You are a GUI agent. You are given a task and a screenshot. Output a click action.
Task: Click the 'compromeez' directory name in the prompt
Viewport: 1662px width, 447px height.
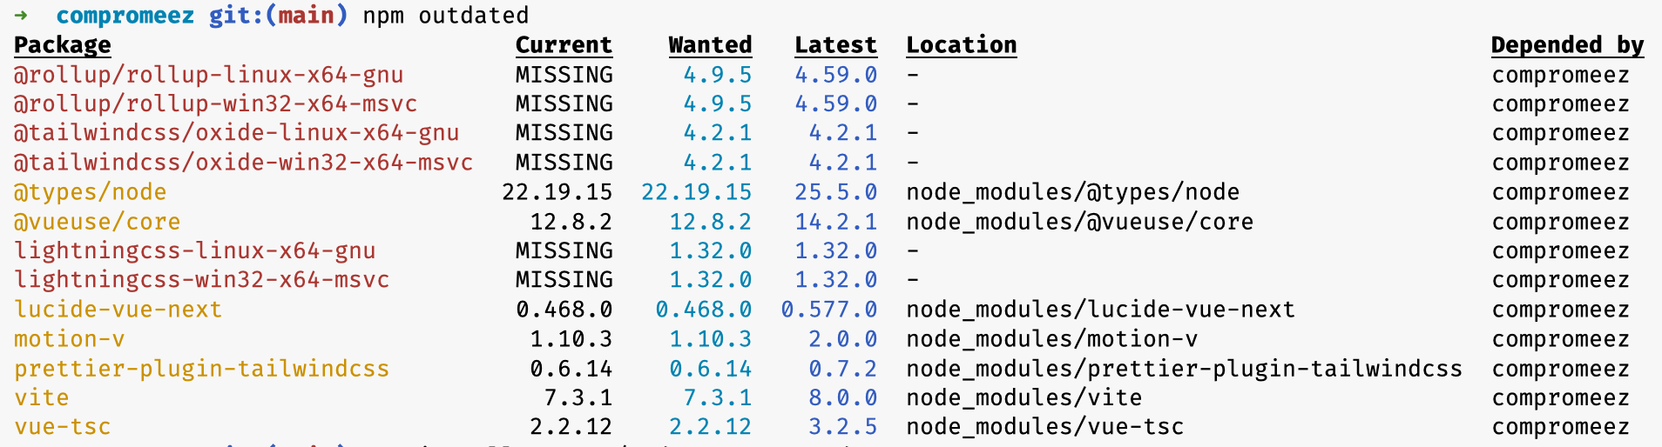coord(125,16)
